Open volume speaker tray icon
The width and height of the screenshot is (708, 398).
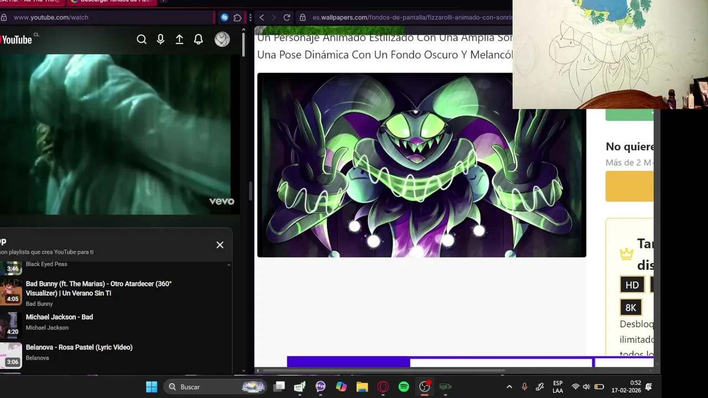click(x=586, y=387)
